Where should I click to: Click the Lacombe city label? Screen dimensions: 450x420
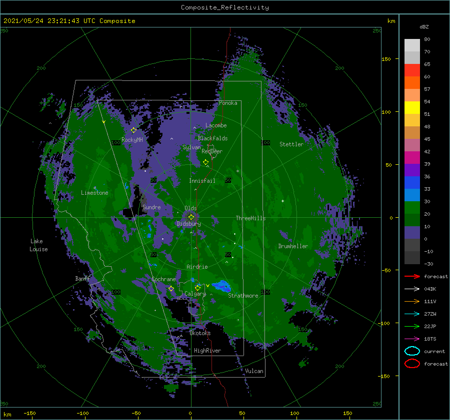(216, 125)
